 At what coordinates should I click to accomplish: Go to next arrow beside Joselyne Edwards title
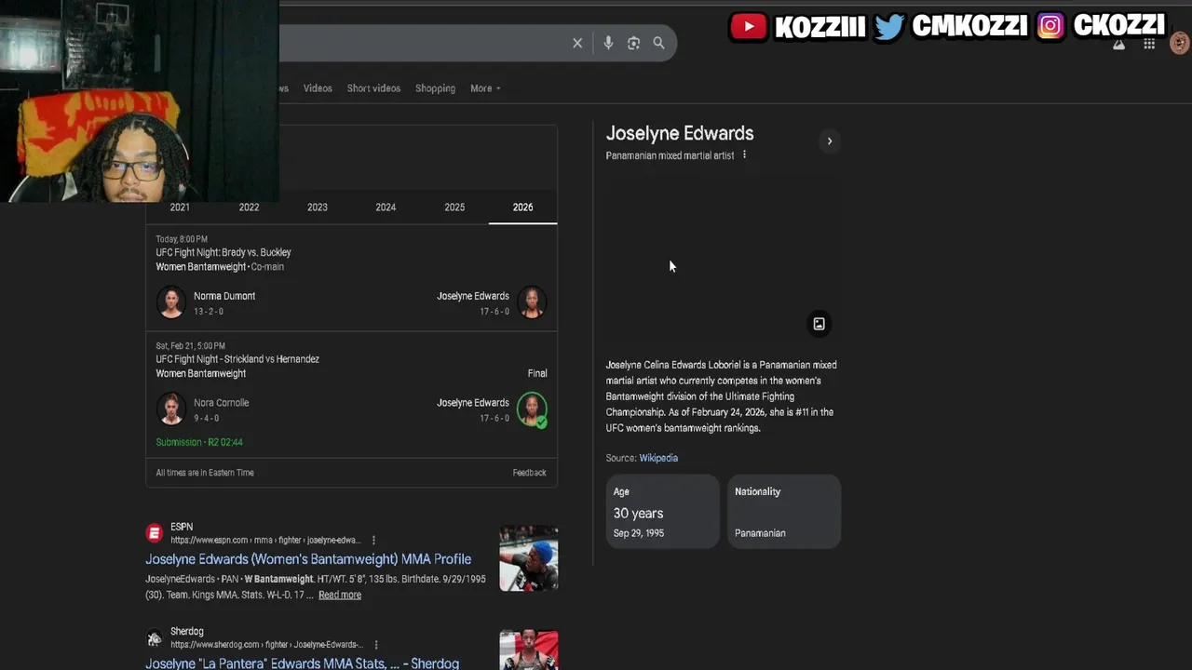(829, 141)
